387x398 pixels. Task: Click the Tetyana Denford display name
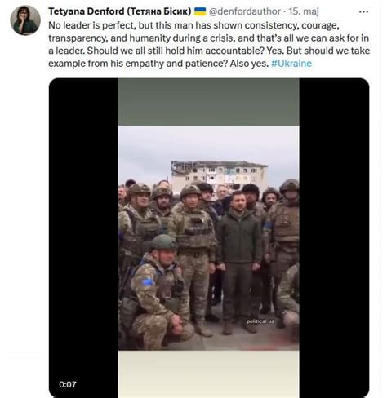(87, 11)
